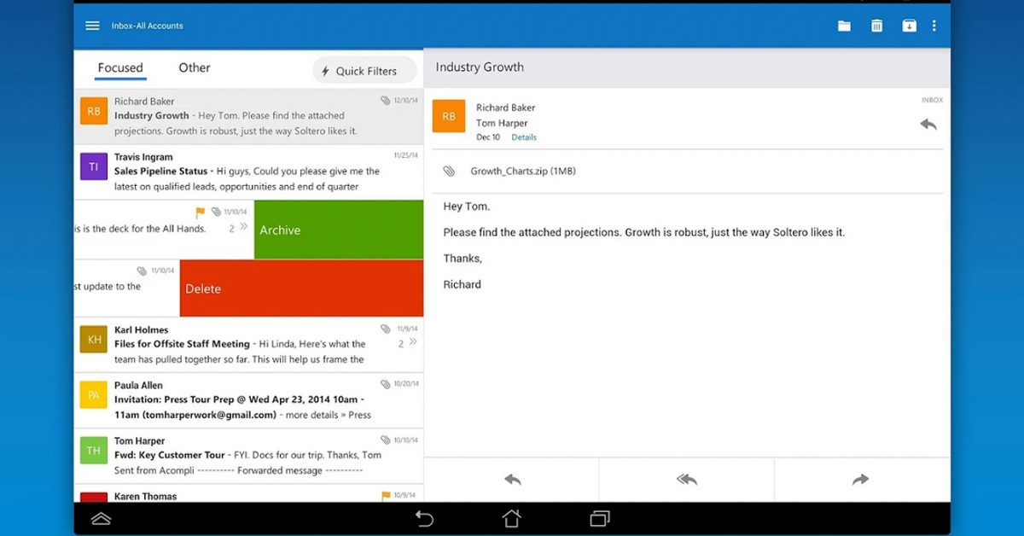The width and height of the screenshot is (1024, 536).
Task: Open the three-dot overflow menu
Action: tap(934, 26)
